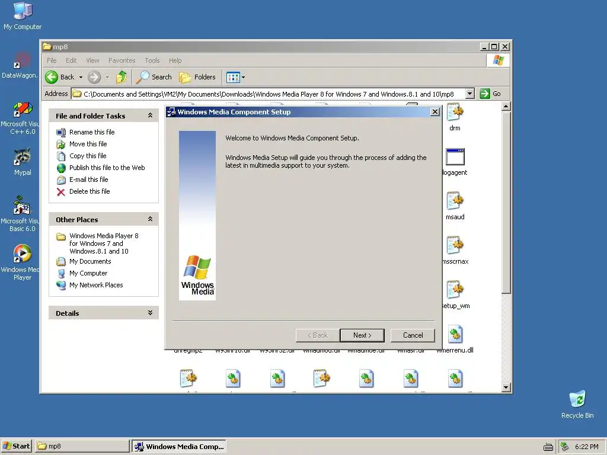Select the logagent file icon

pos(455,161)
